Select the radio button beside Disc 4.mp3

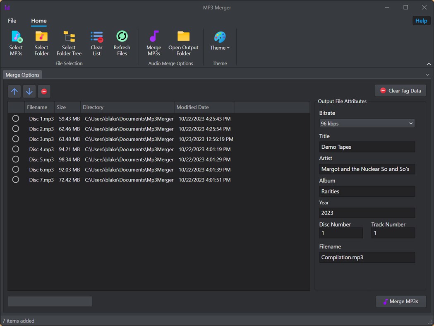pos(15,149)
